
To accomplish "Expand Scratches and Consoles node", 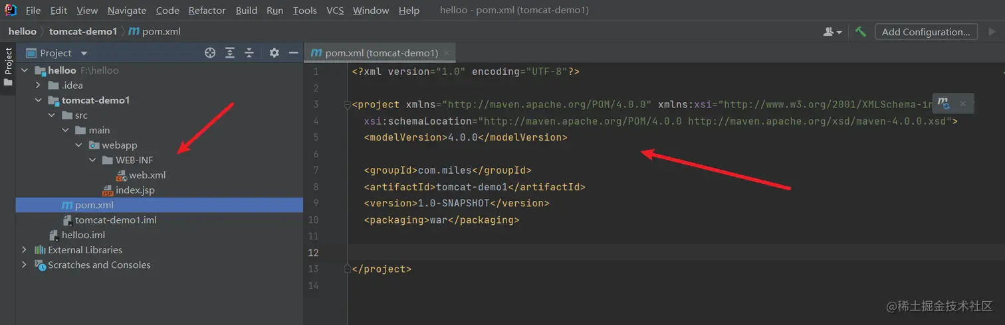I will coord(25,265).
